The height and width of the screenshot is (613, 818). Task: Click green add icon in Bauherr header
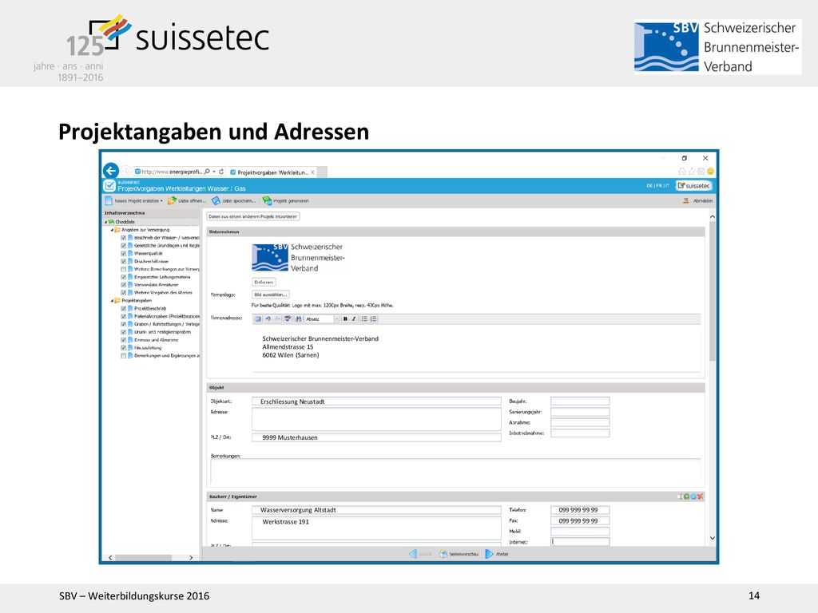[686, 496]
